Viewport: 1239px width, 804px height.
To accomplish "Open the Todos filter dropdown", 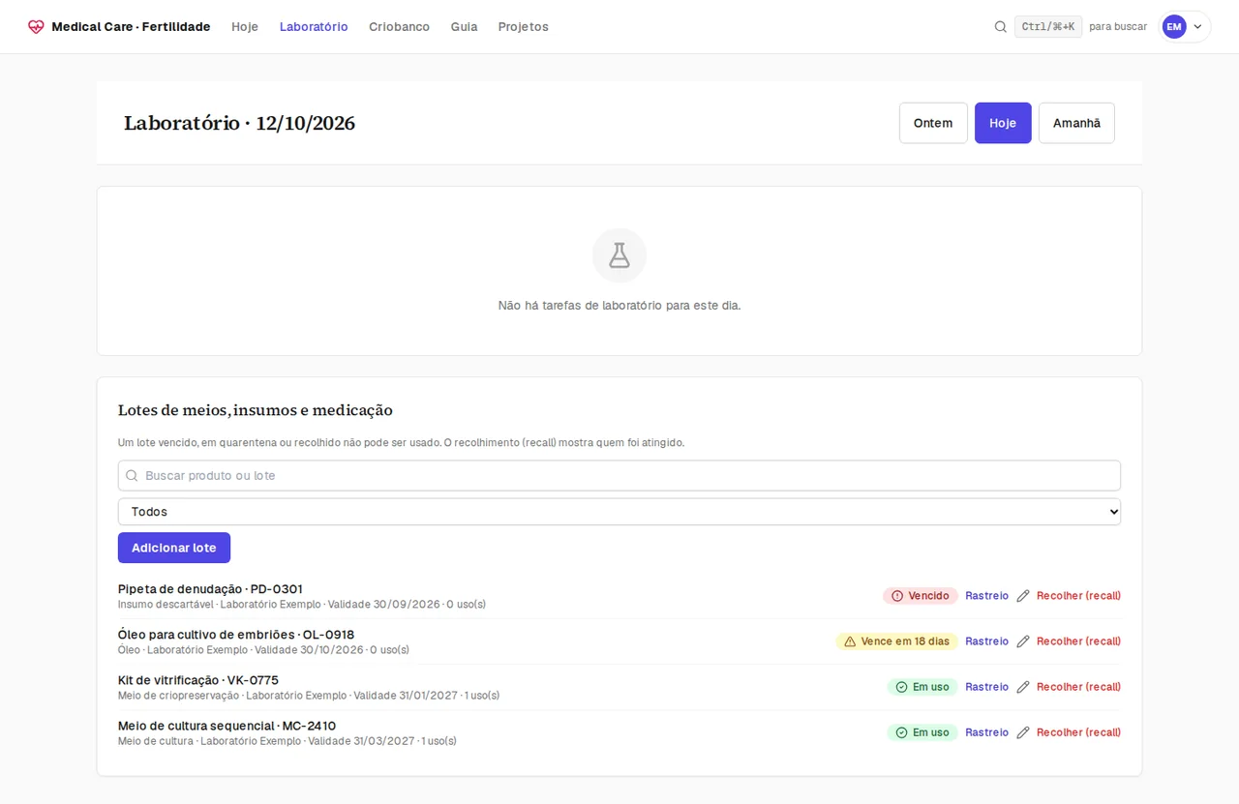I will (x=619, y=512).
